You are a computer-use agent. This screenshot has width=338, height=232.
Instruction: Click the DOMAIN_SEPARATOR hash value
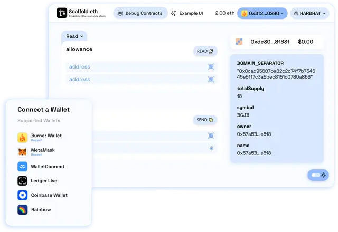pyautogui.click(x=276, y=74)
